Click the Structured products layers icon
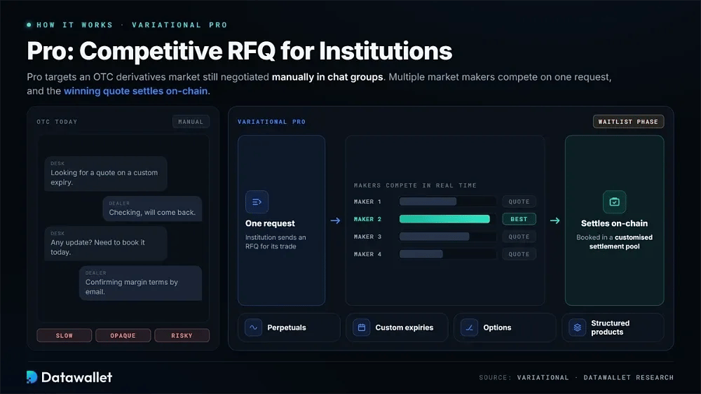This screenshot has width=701, height=394. (x=577, y=328)
